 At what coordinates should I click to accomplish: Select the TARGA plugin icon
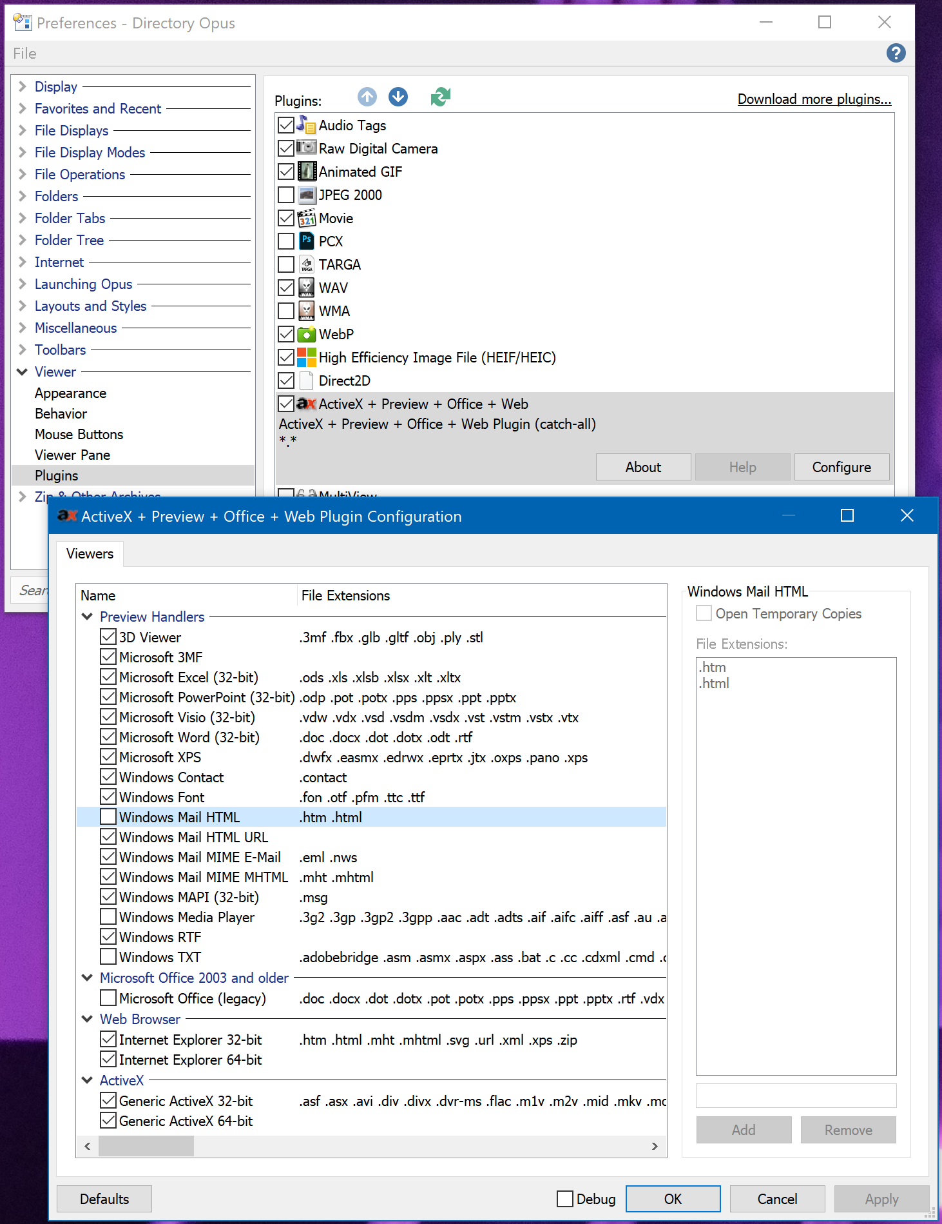click(x=306, y=264)
